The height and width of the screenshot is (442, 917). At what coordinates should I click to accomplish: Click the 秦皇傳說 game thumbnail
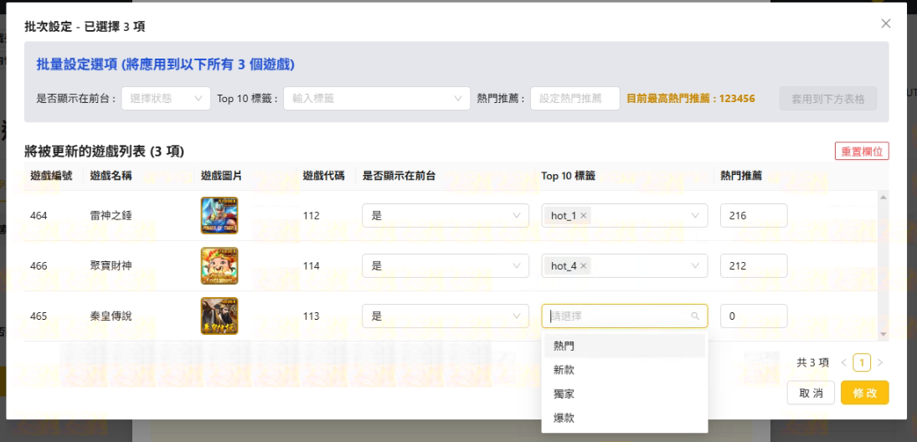(x=219, y=316)
